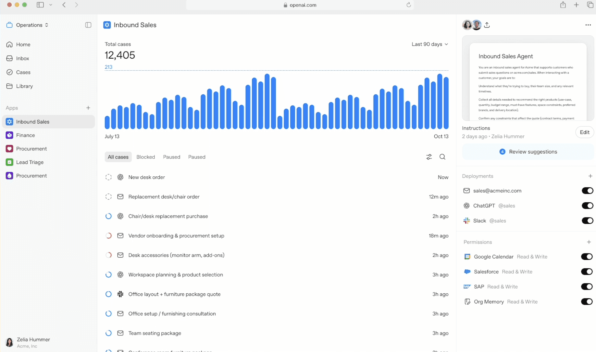Click the share/upload icon beside avatars
596x352 pixels.
(x=487, y=25)
